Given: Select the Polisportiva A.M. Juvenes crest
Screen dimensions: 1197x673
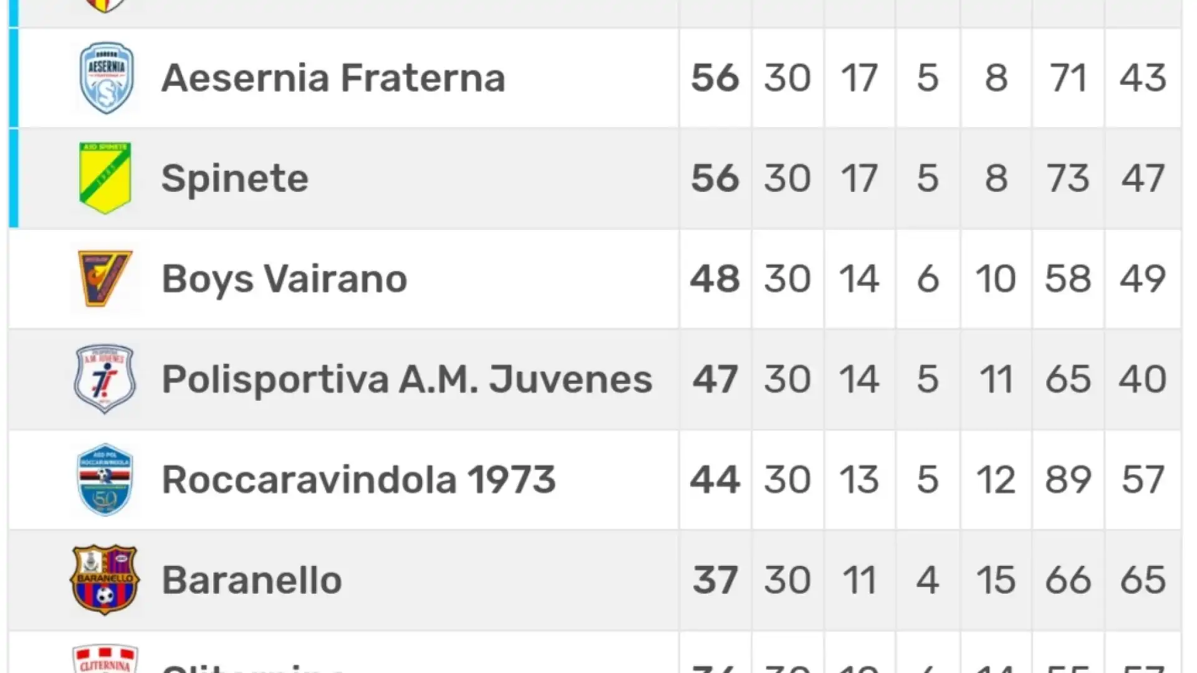Looking at the screenshot, I should tap(105, 379).
